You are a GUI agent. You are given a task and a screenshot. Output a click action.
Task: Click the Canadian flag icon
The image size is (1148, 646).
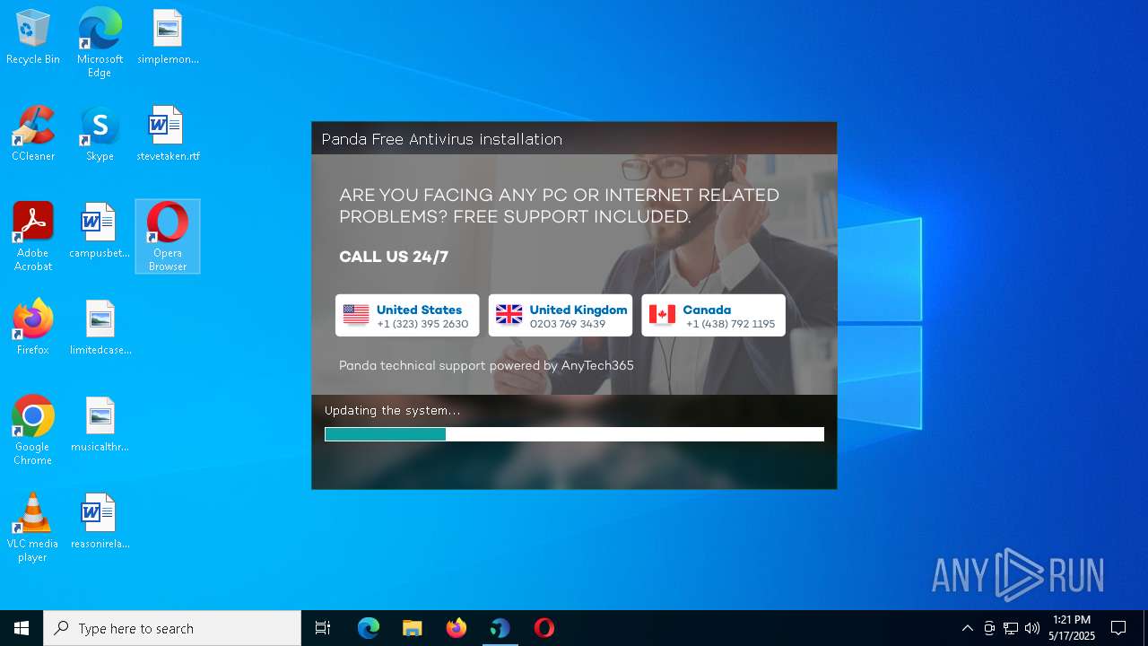tap(662, 315)
